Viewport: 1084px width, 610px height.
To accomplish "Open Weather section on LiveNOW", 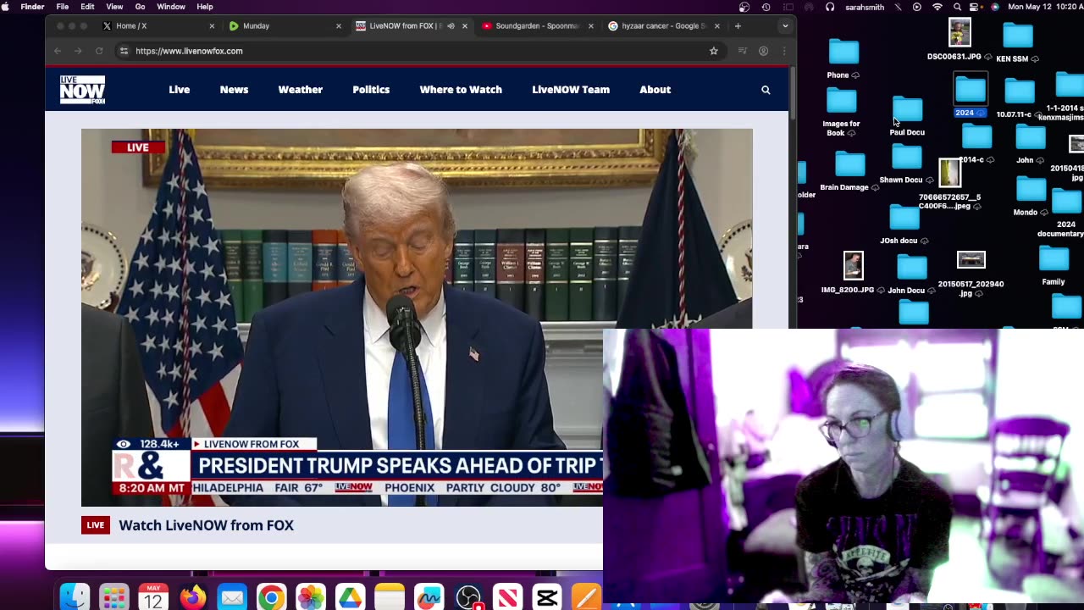I will (x=301, y=90).
